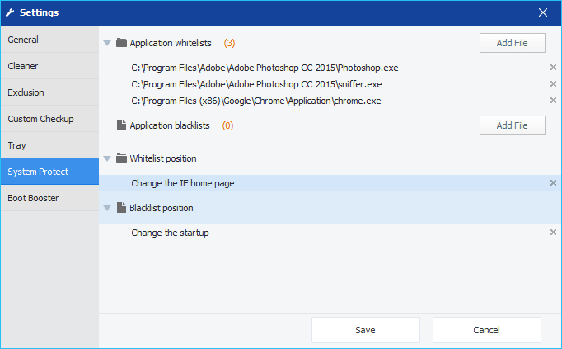
Task: Click the Blacklist position file icon
Action: pyautogui.click(x=121, y=208)
